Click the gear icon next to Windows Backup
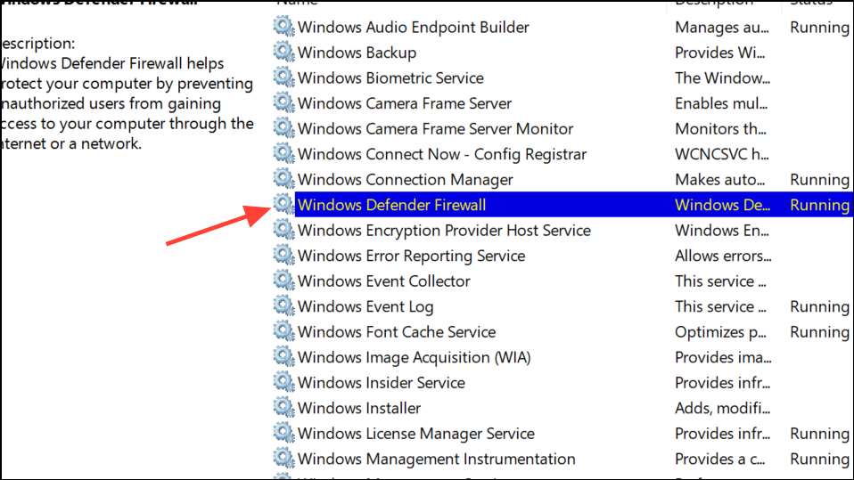854x480 pixels. tap(283, 53)
